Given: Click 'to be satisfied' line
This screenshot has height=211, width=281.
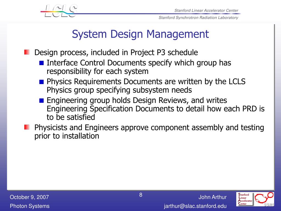Looking at the screenshot, I should click(x=71, y=117).
